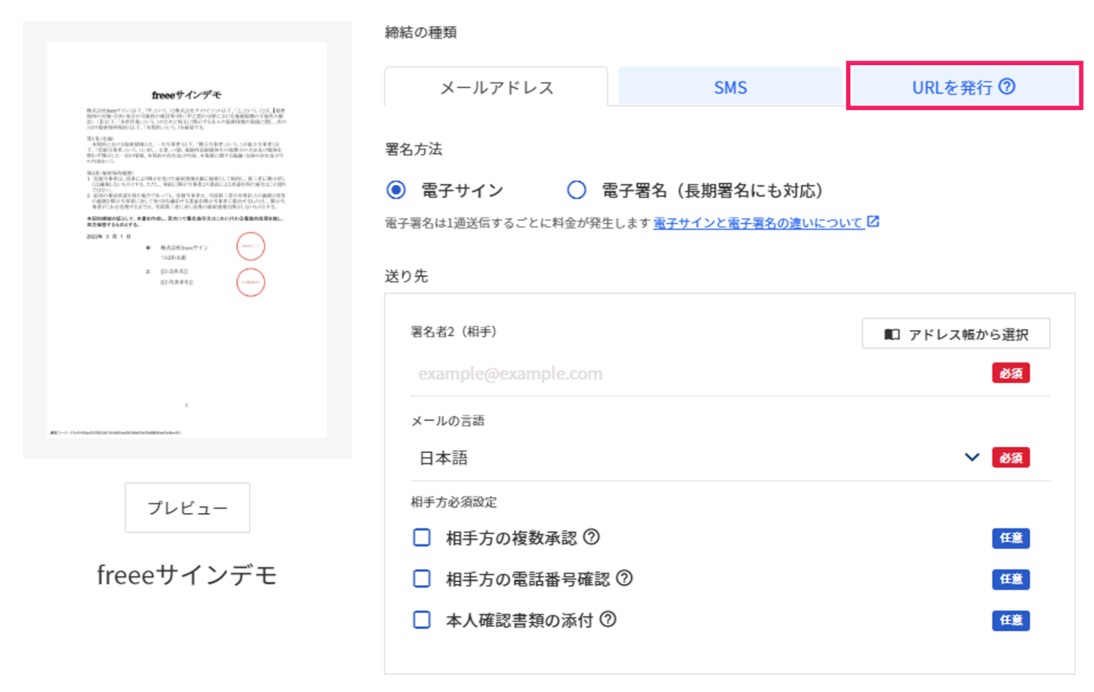This screenshot has width=1094, height=692.
Task: Click the example@example.com email input field
Action: coord(602,373)
